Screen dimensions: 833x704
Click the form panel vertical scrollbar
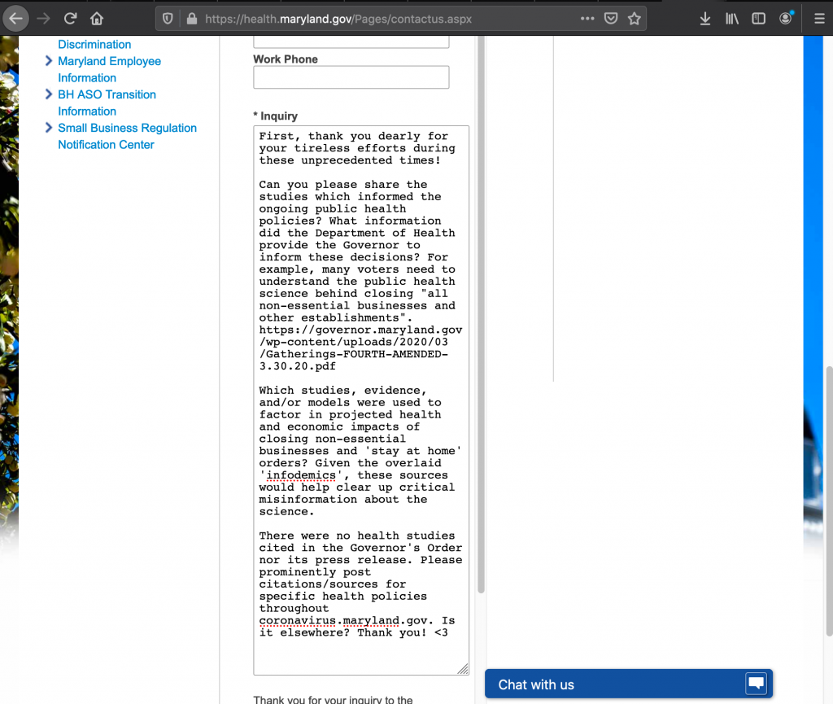coord(482,313)
